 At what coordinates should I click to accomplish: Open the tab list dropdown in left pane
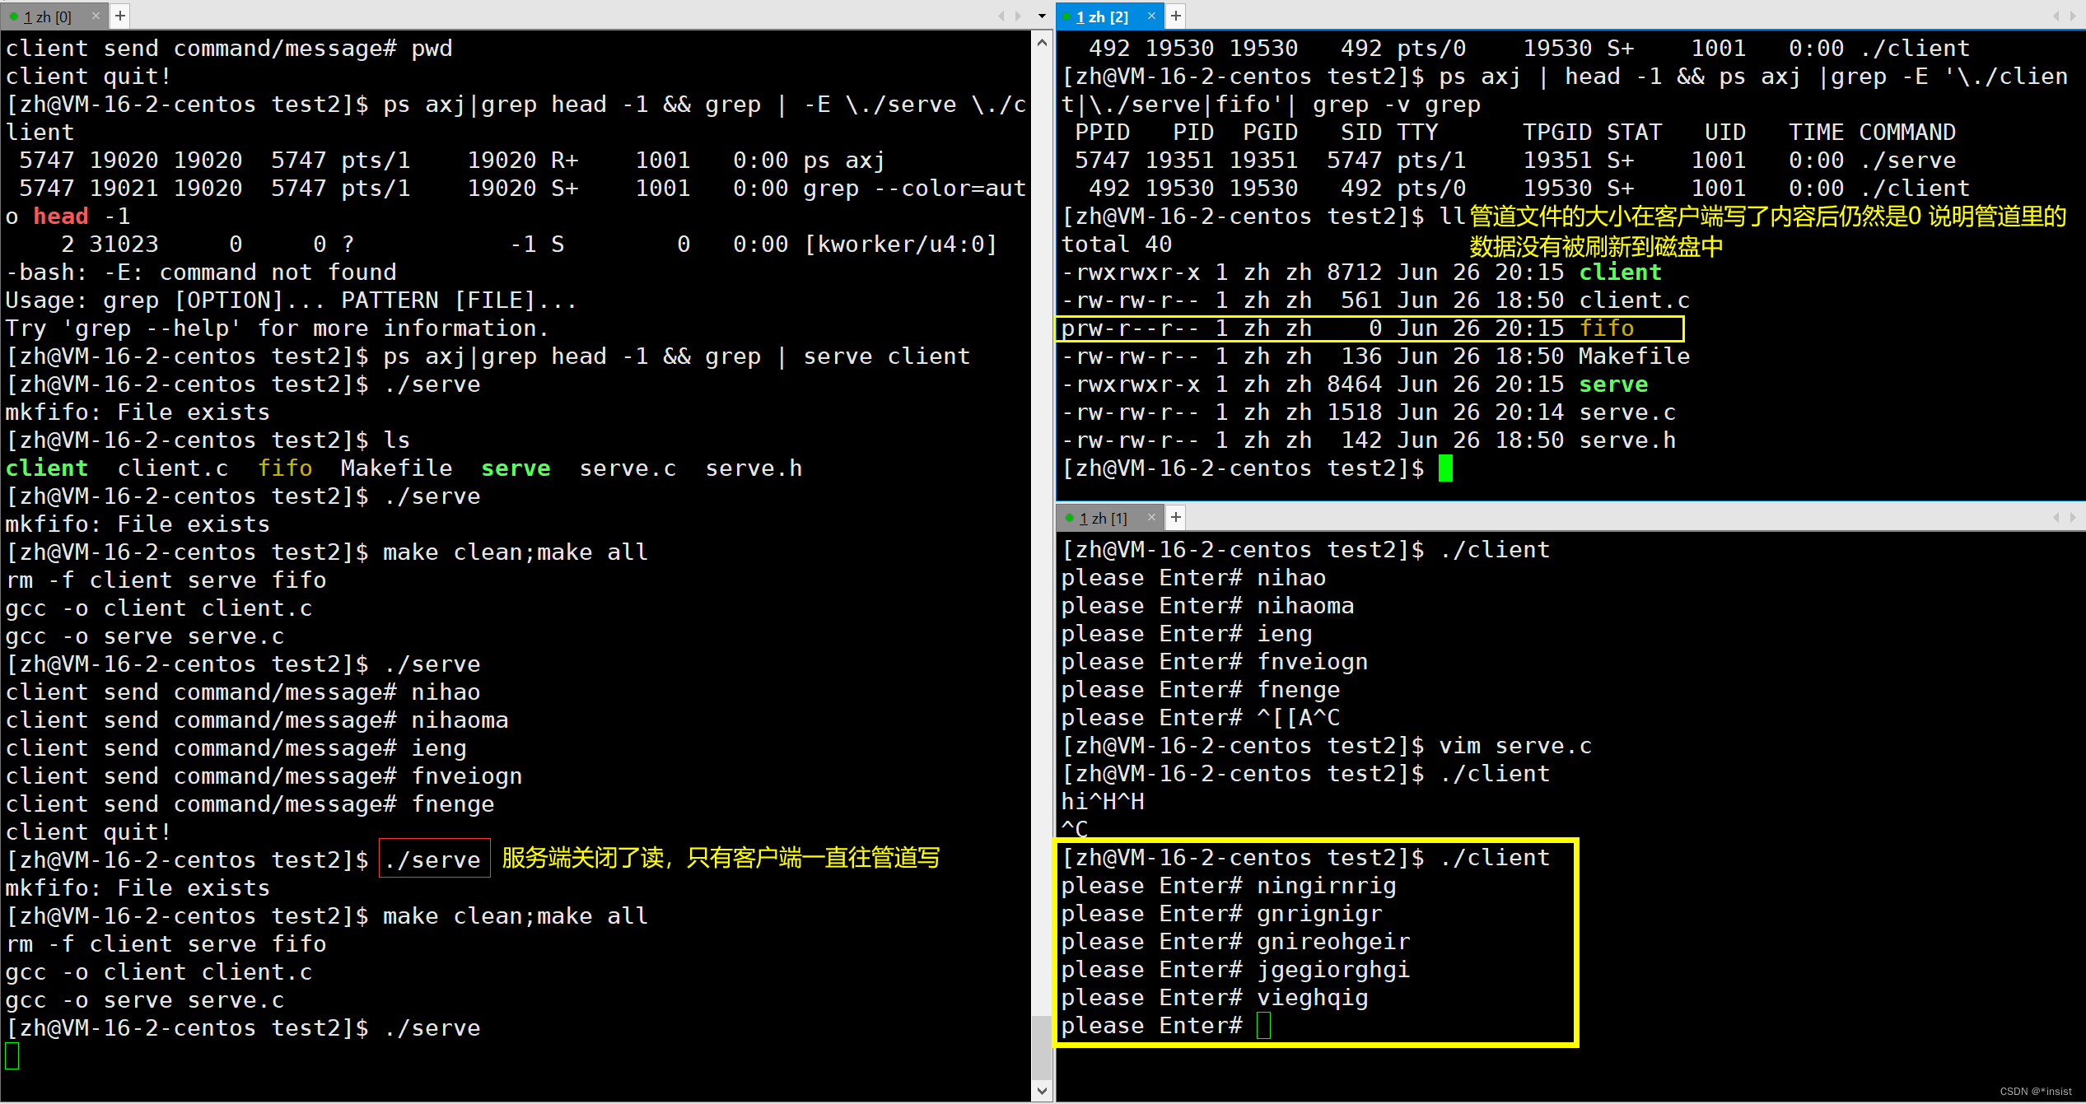click(1042, 16)
